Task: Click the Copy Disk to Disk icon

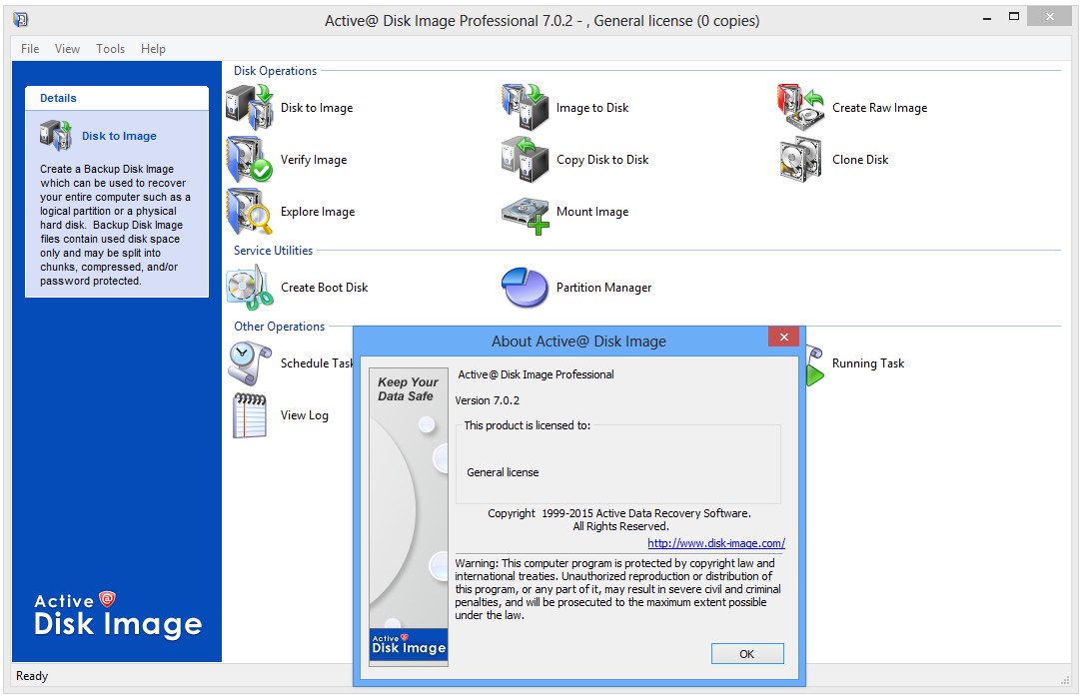Action: pos(526,159)
